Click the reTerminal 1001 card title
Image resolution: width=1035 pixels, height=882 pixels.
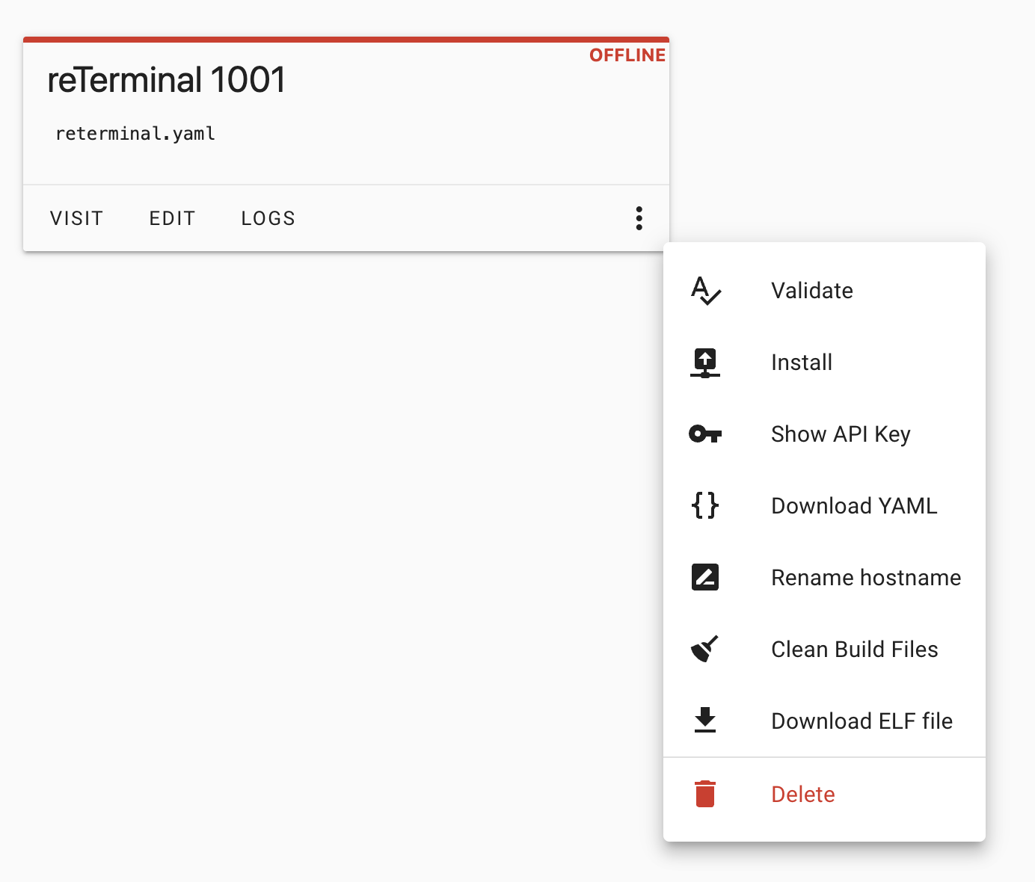[x=167, y=80]
